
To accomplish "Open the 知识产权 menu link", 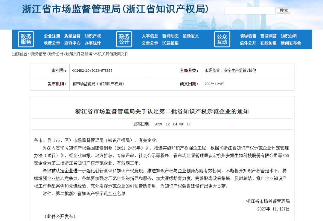I will pyautogui.click(x=93, y=36).
